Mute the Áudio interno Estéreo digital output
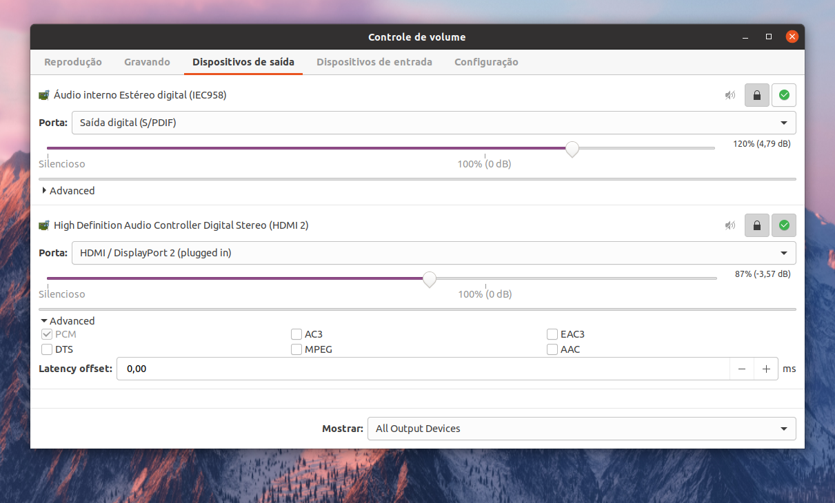 pyautogui.click(x=730, y=95)
